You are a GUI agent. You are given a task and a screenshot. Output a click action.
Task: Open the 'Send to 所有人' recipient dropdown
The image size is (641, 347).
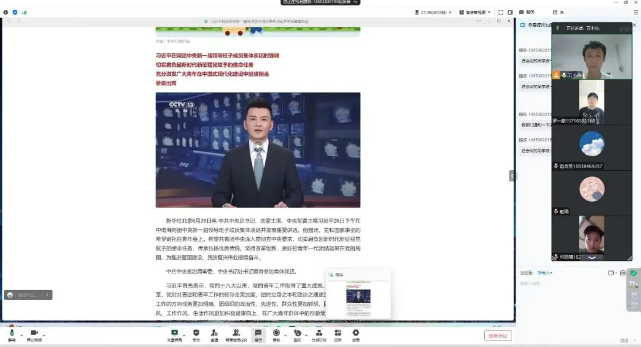point(544,273)
